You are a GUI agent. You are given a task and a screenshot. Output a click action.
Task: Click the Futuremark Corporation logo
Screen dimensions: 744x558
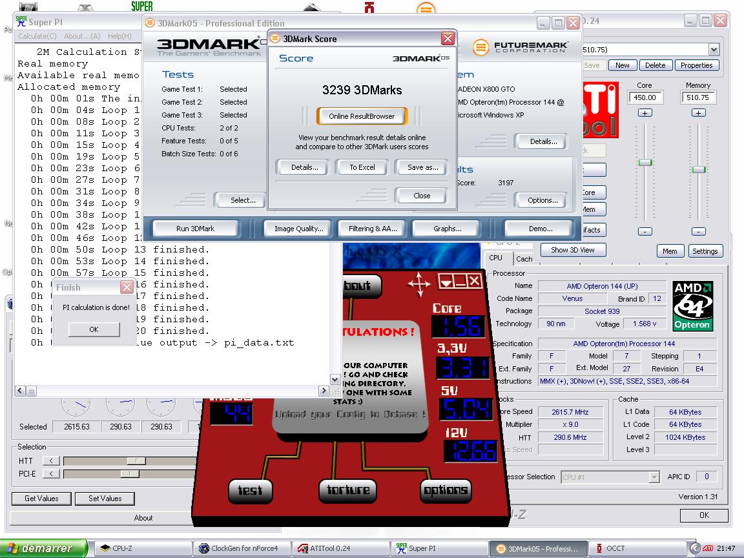[x=520, y=47]
